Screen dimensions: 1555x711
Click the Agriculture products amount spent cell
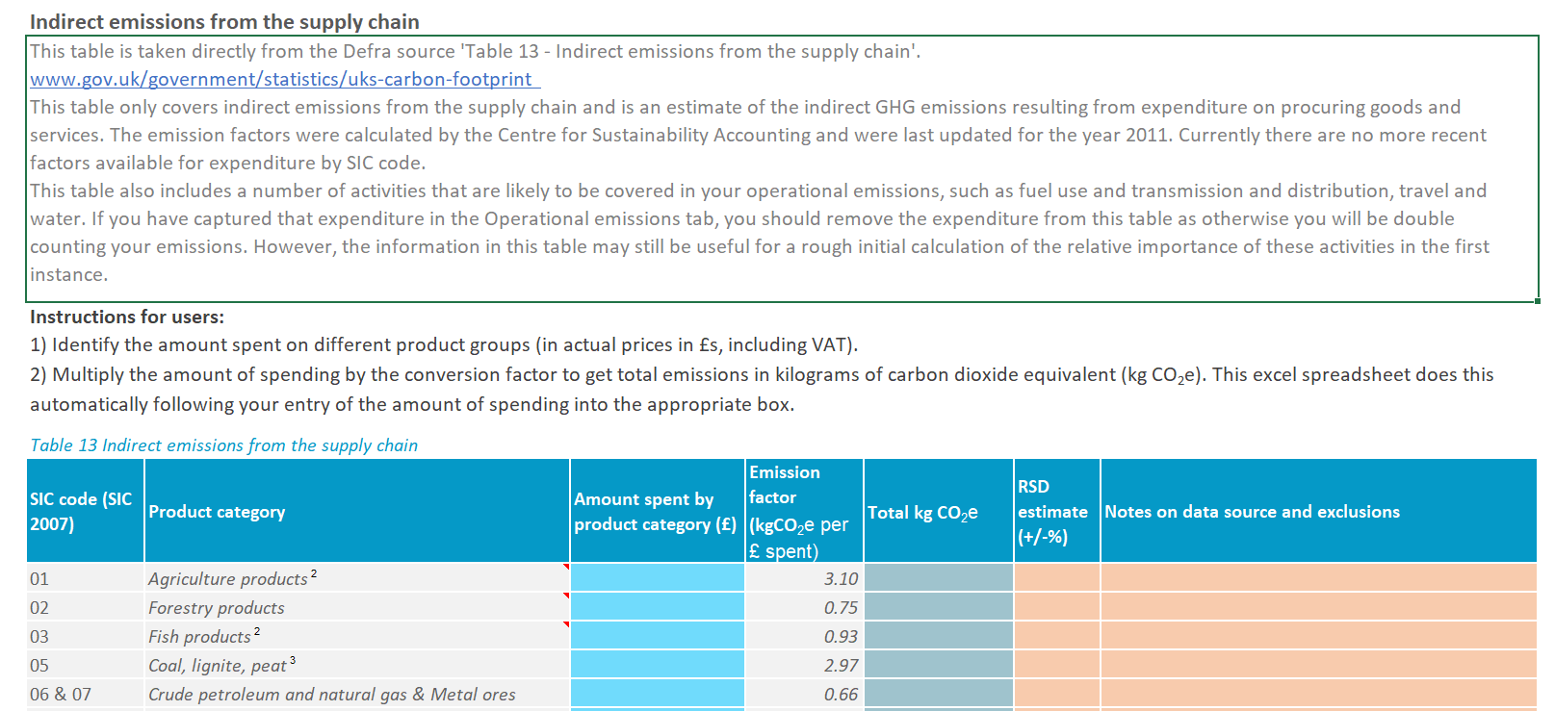(657, 578)
